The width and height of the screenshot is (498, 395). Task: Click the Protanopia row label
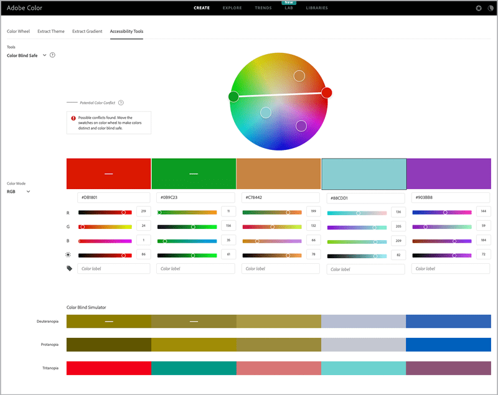pyautogui.click(x=50, y=345)
